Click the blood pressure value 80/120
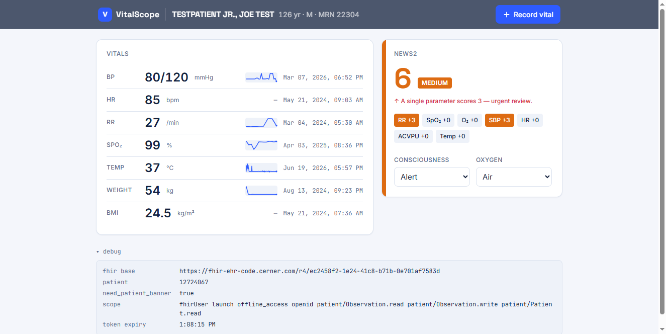 coord(166,77)
